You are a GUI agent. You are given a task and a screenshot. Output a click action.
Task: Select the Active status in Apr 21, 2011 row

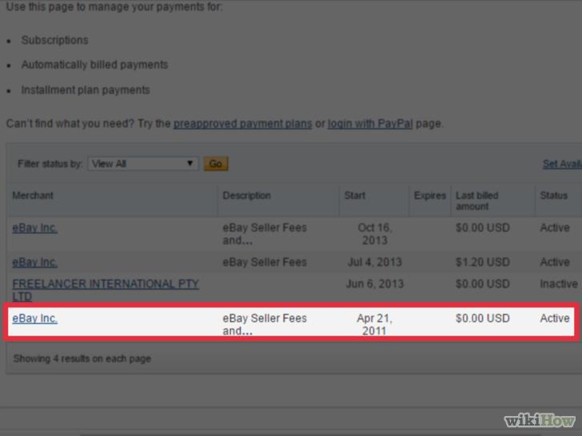(x=555, y=318)
